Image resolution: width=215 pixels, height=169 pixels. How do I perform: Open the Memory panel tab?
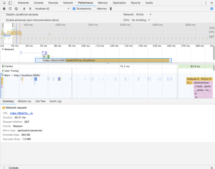tap(103, 3)
